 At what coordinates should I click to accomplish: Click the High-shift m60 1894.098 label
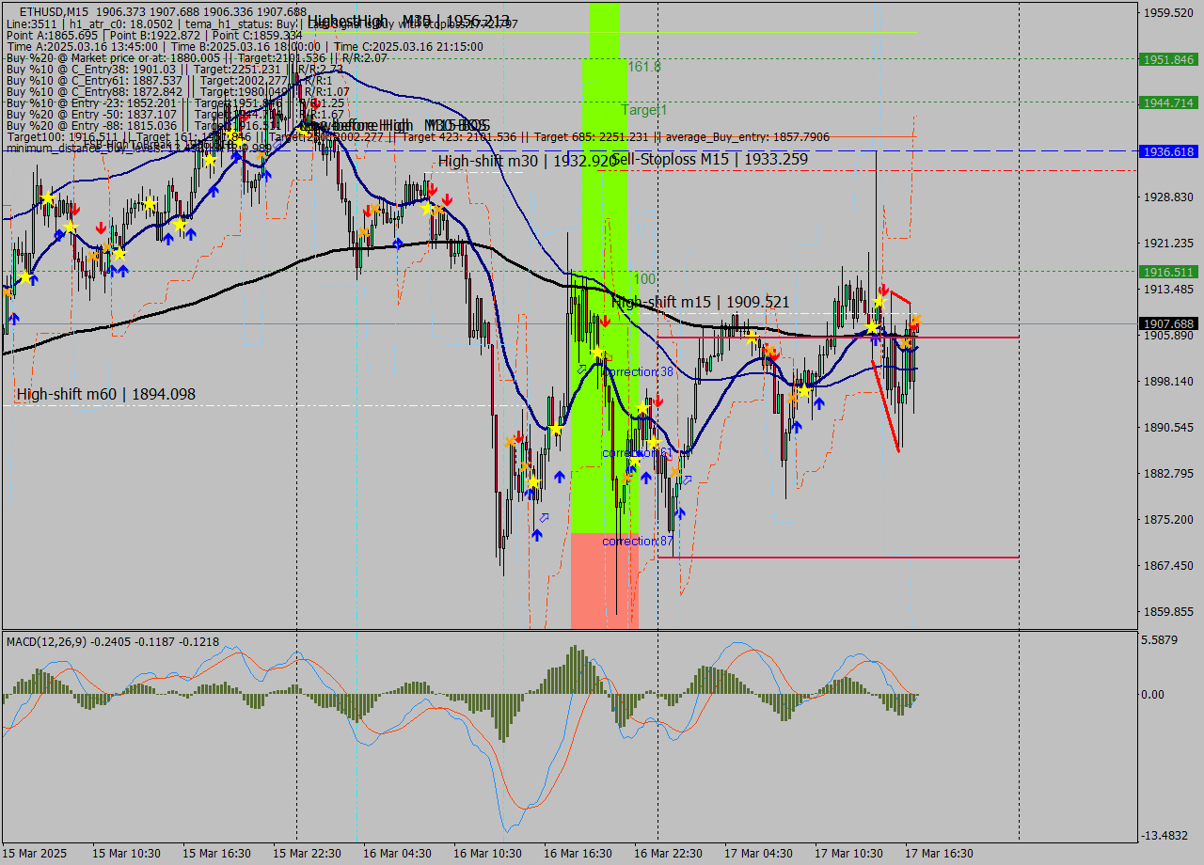click(x=103, y=394)
